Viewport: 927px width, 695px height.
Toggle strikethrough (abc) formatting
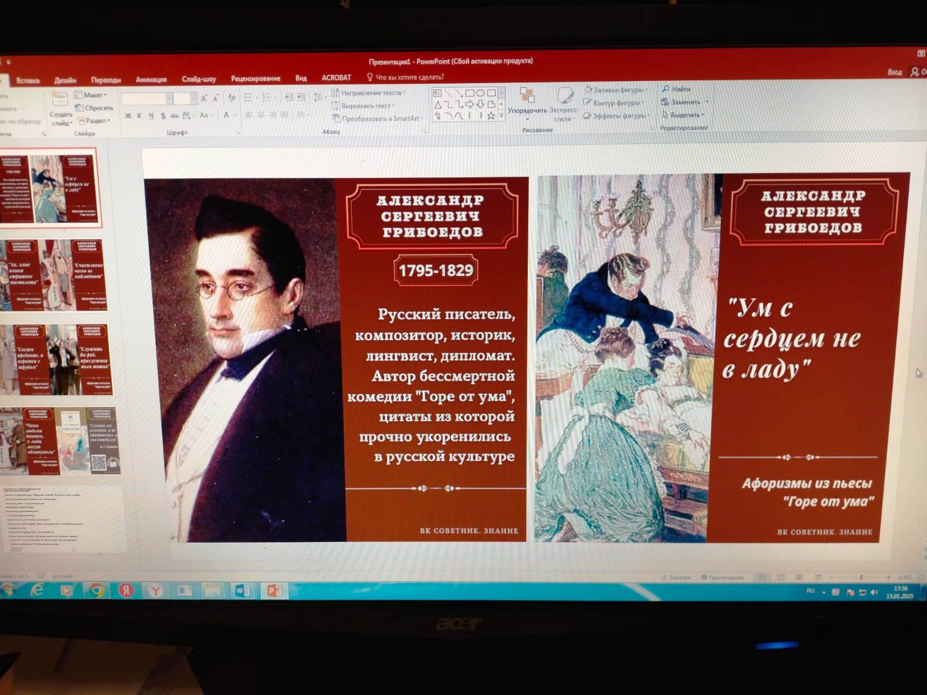174,116
